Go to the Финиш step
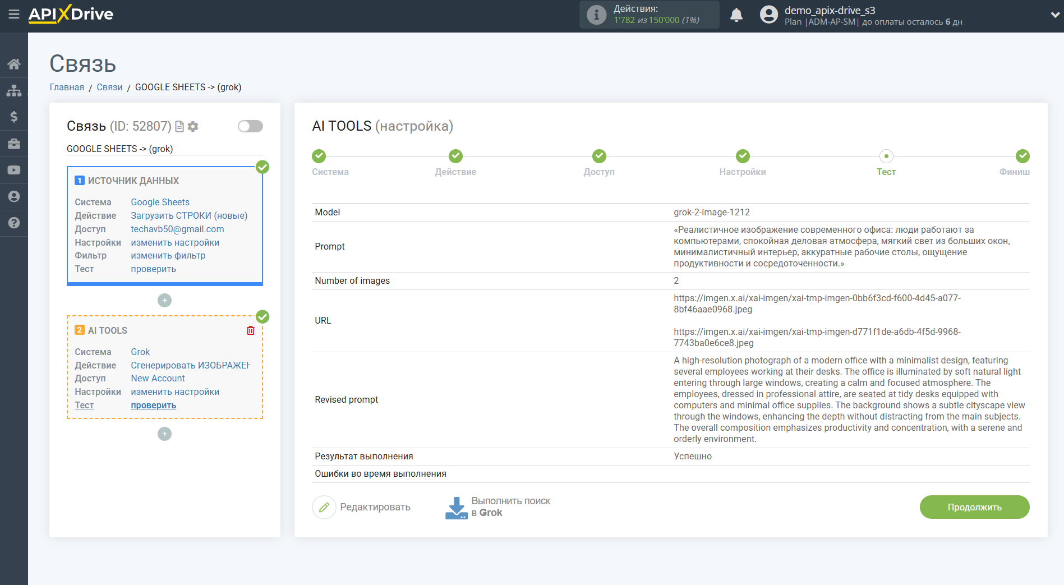The image size is (1064, 585). click(x=1022, y=156)
